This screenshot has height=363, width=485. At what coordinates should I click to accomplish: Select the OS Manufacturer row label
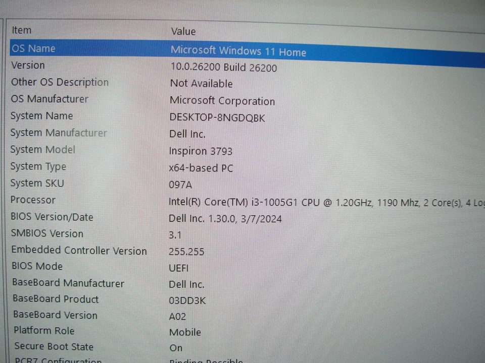[x=50, y=99]
